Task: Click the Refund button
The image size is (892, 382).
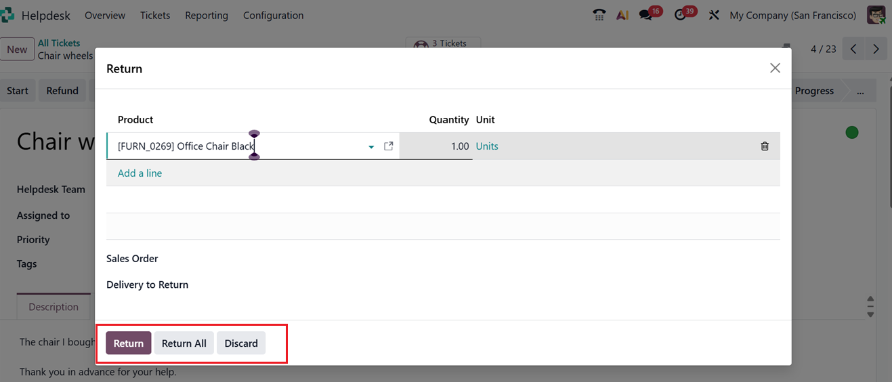Action: pyautogui.click(x=62, y=91)
